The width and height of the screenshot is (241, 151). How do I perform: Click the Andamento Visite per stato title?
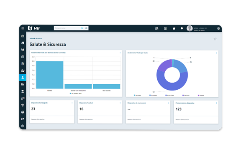click(138, 53)
